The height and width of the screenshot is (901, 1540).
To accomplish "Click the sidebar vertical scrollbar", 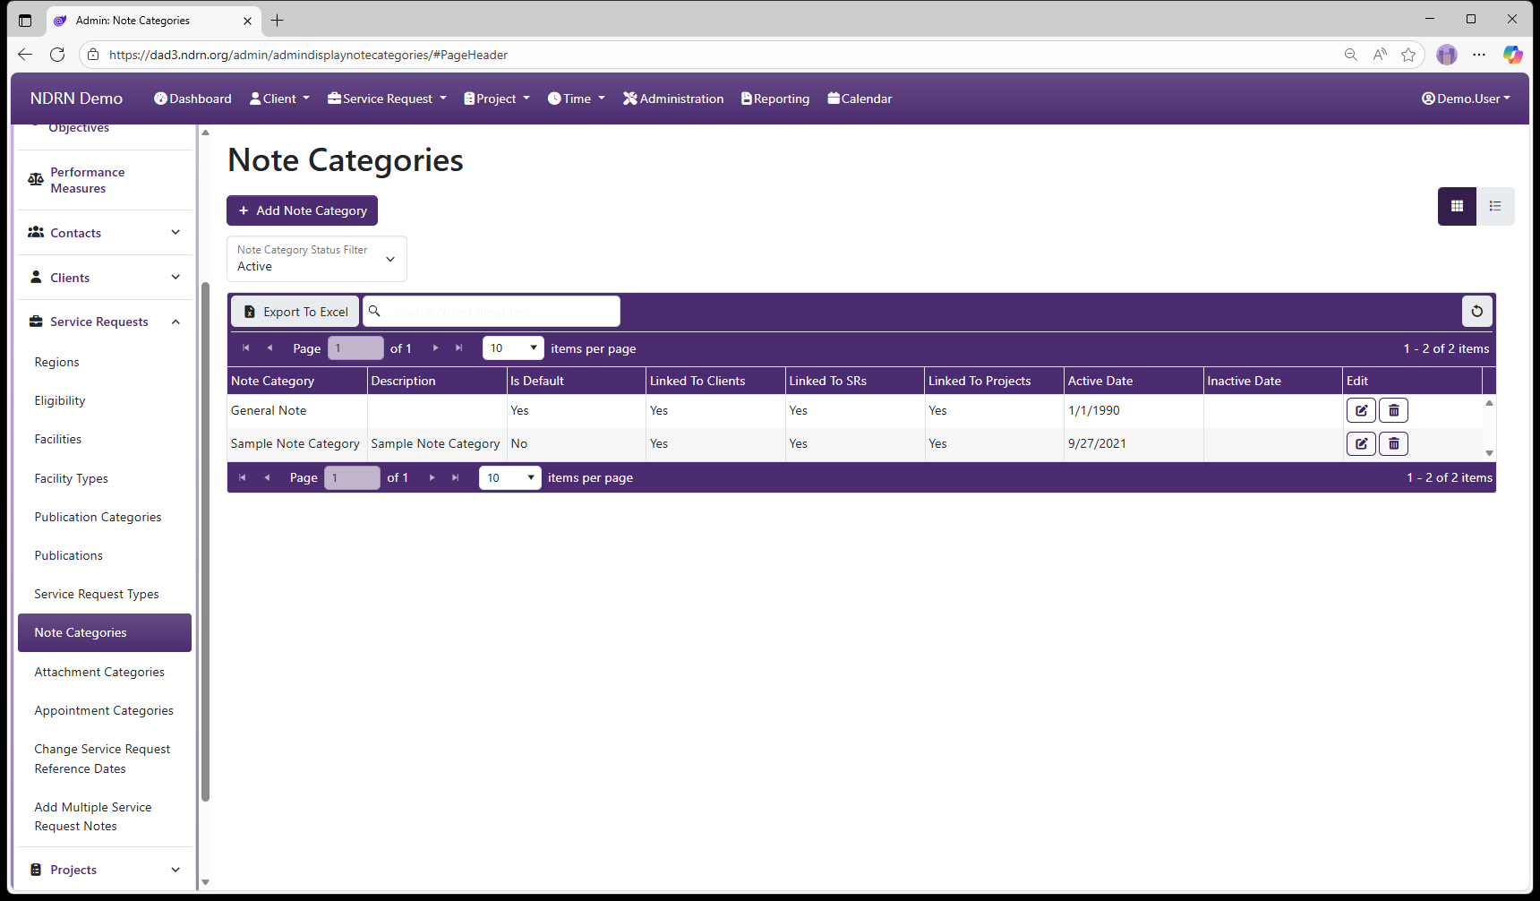I will click(205, 542).
